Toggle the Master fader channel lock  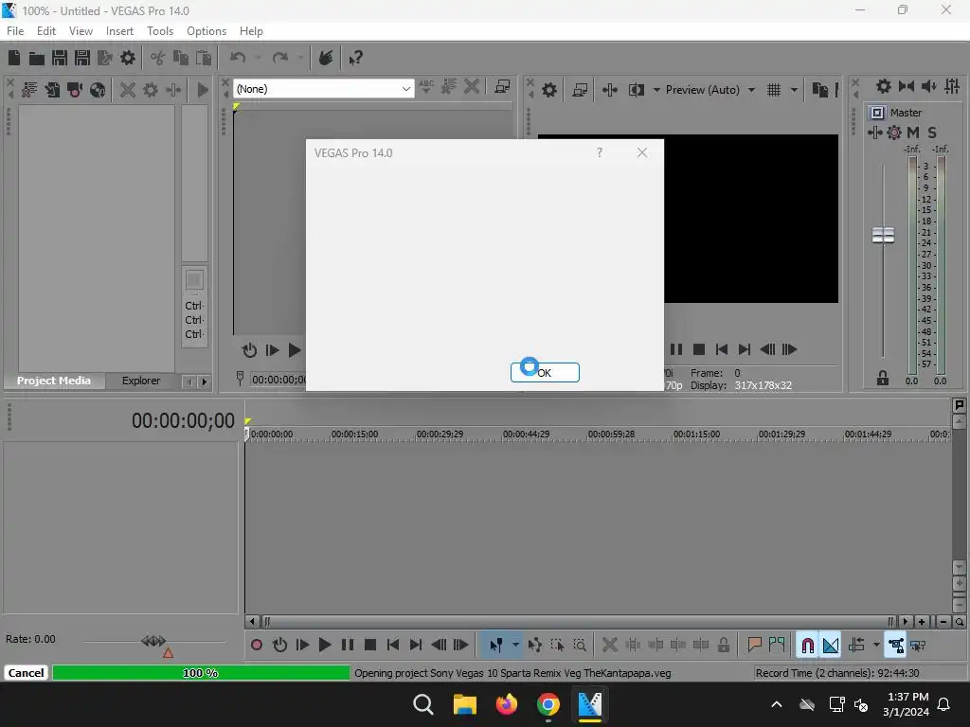883,379
